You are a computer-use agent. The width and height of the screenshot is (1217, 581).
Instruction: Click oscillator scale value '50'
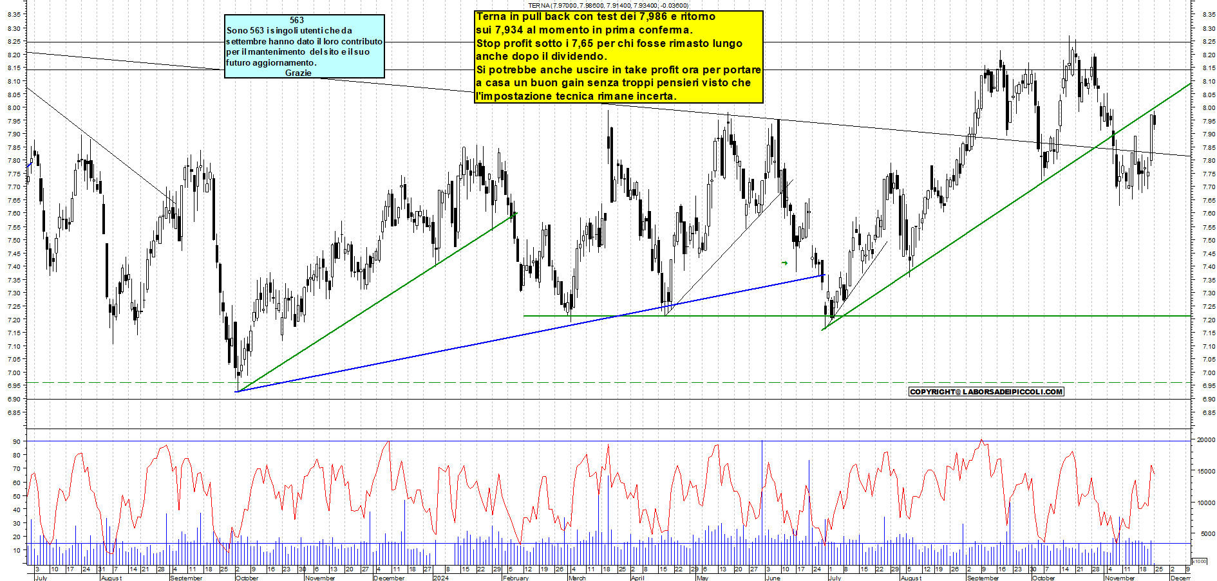tap(16, 496)
